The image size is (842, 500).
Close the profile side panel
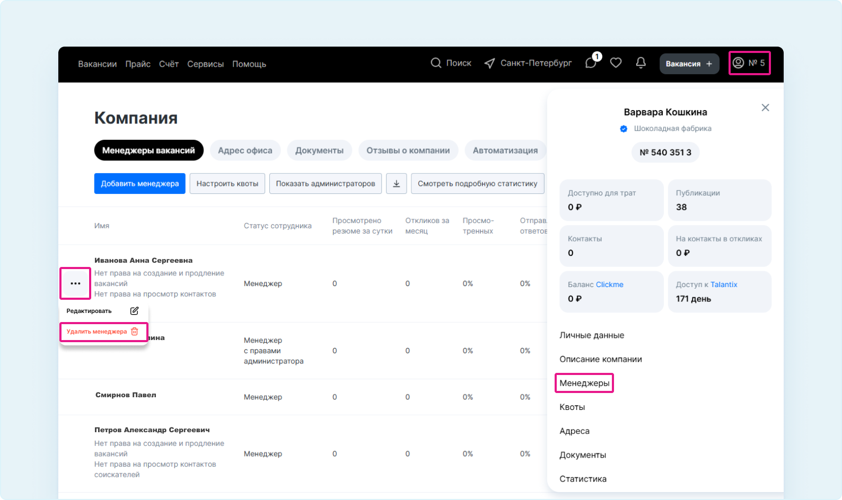(765, 108)
